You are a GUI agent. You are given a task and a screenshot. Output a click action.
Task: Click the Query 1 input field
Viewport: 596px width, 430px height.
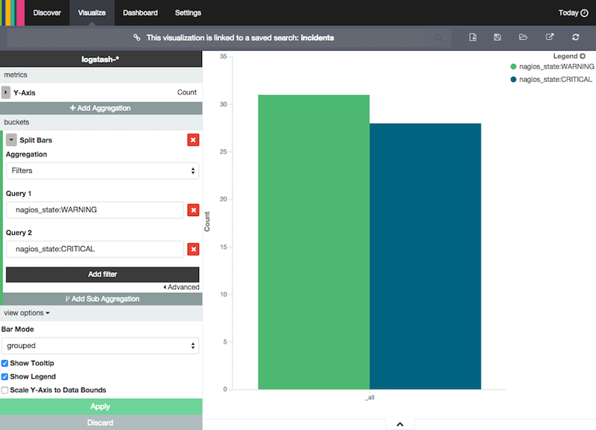(x=95, y=210)
